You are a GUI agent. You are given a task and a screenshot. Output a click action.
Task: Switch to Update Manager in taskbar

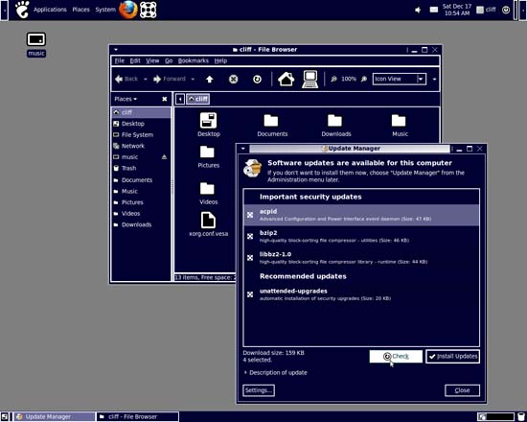(54, 417)
